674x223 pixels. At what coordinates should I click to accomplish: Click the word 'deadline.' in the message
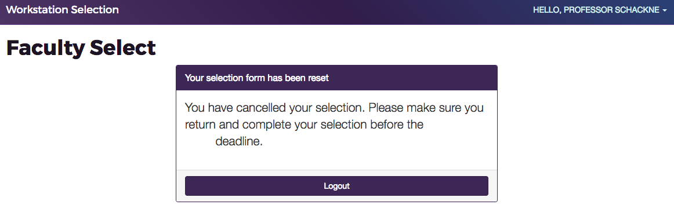tap(239, 141)
